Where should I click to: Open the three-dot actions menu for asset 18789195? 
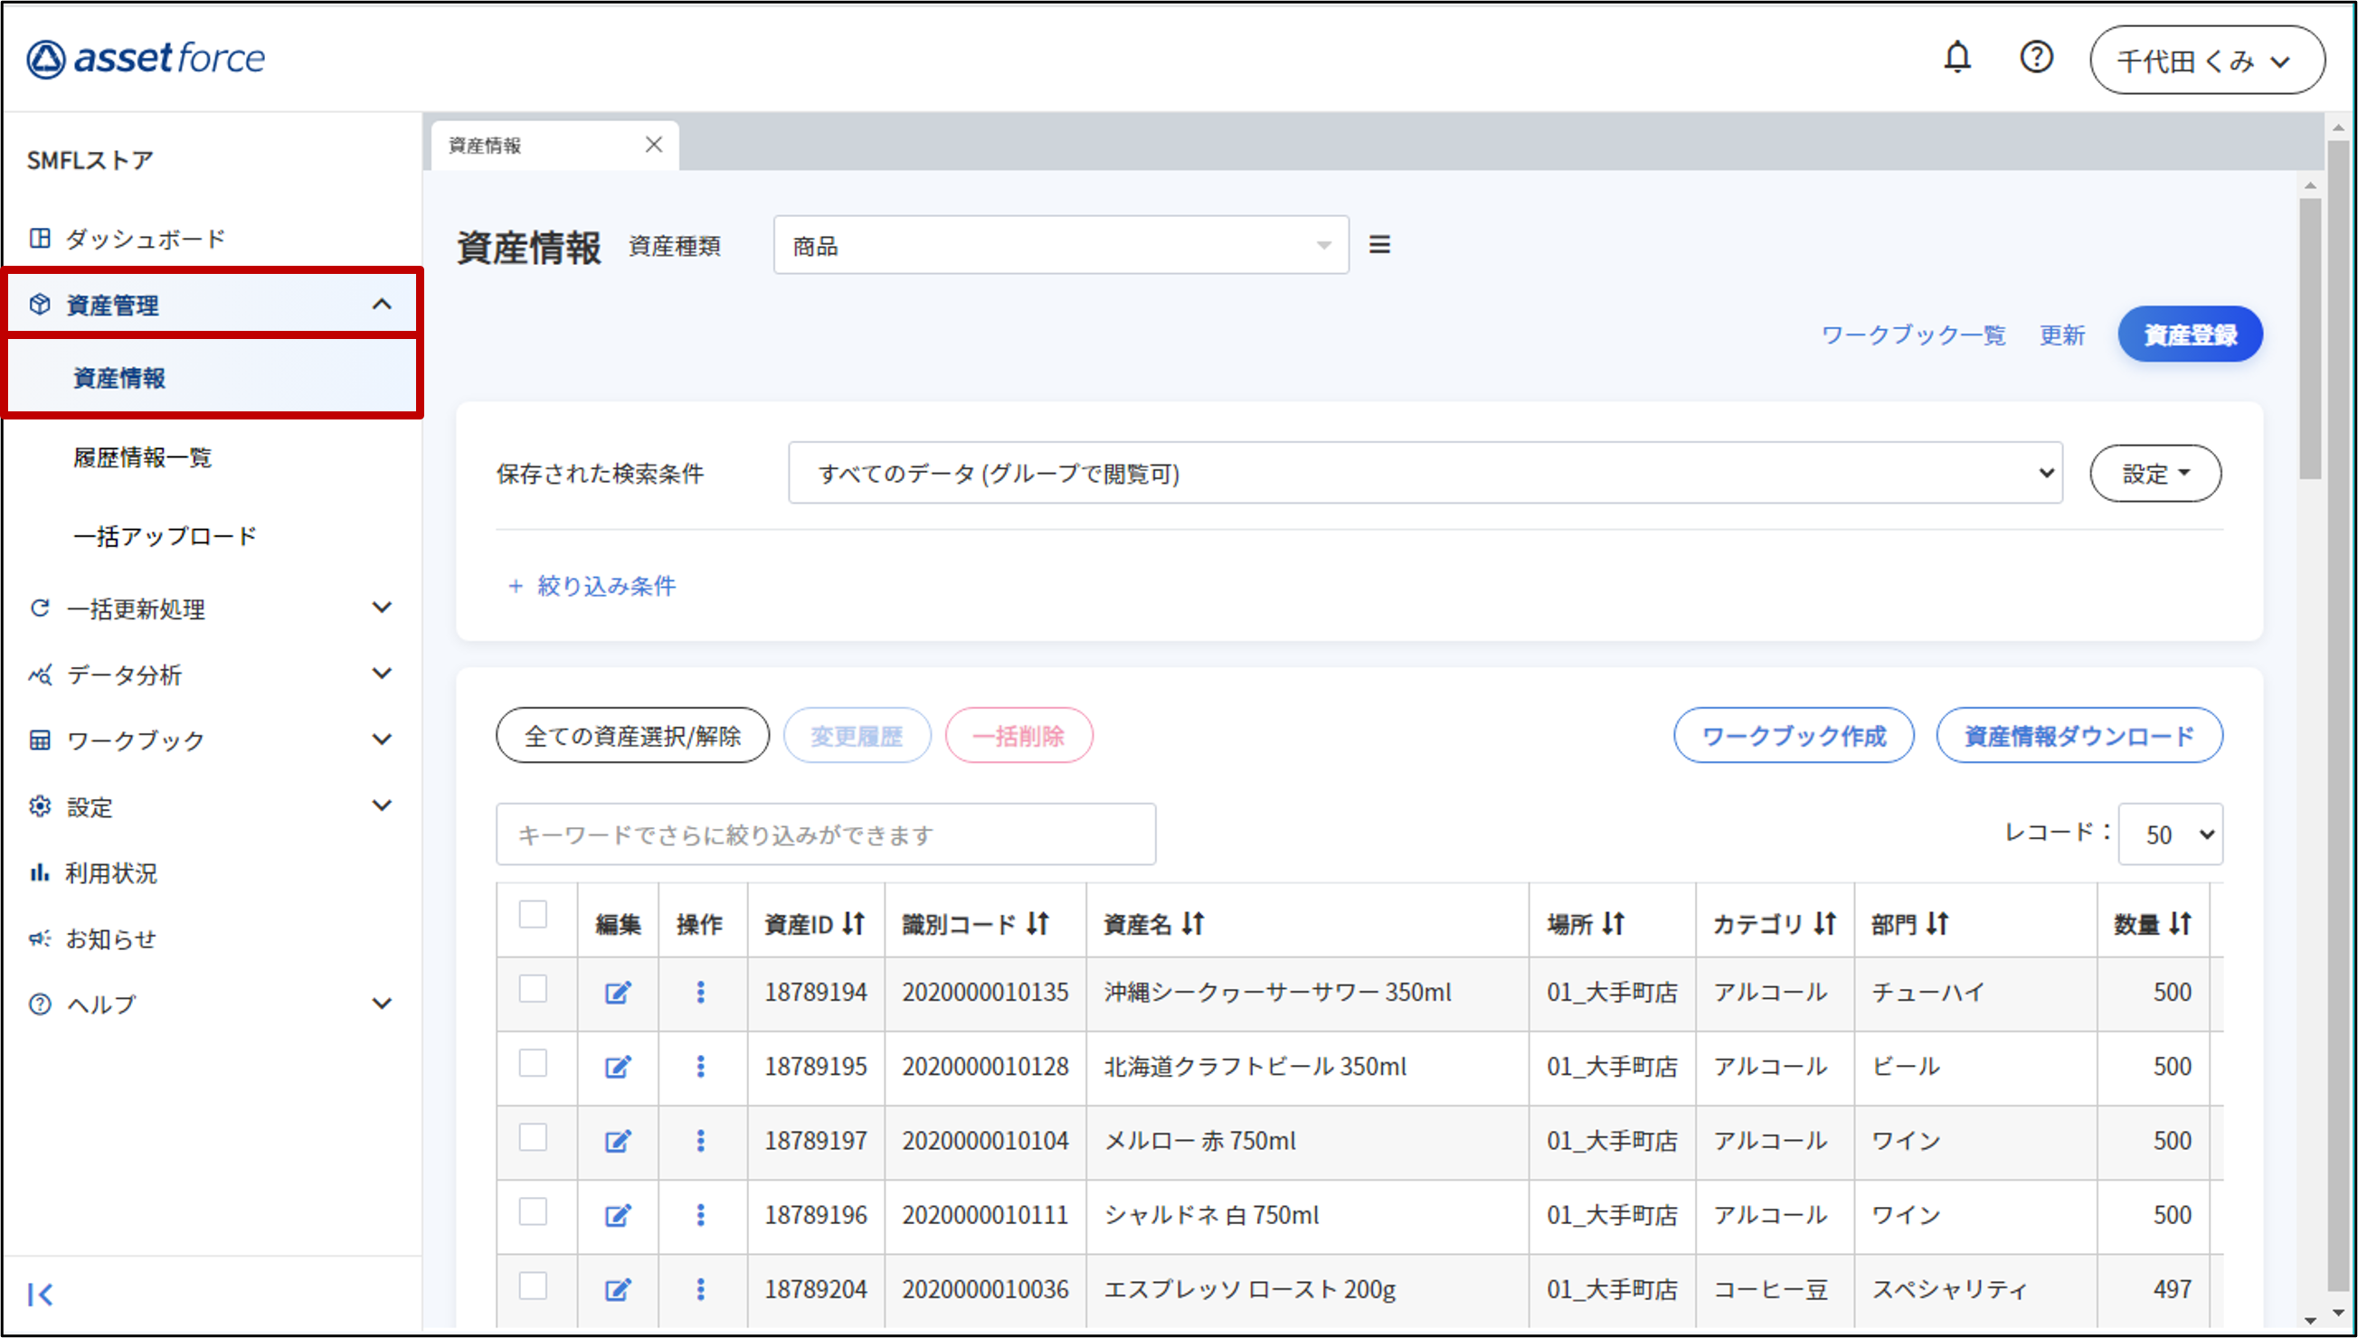pos(700,1066)
